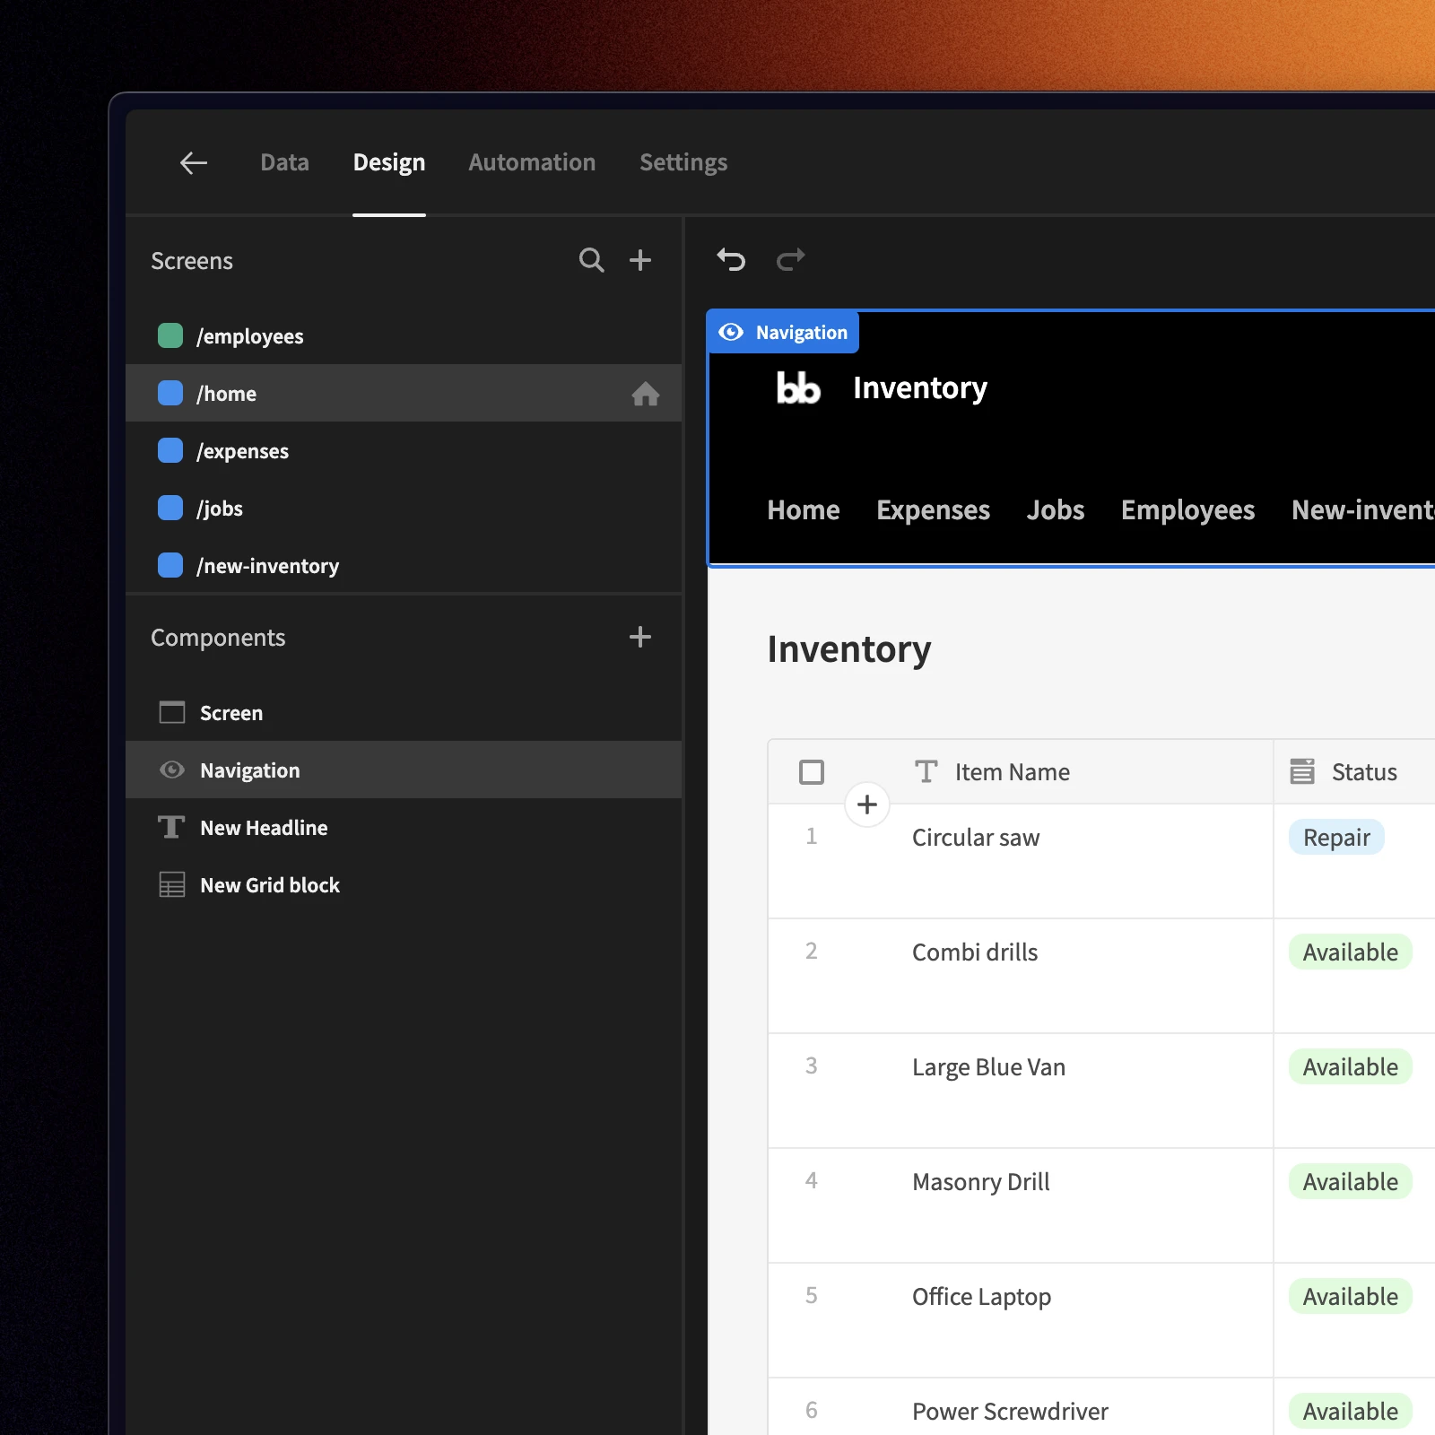The width and height of the screenshot is (1435, 1435).
Task: Select the Screen component
Action: (404, 712)
